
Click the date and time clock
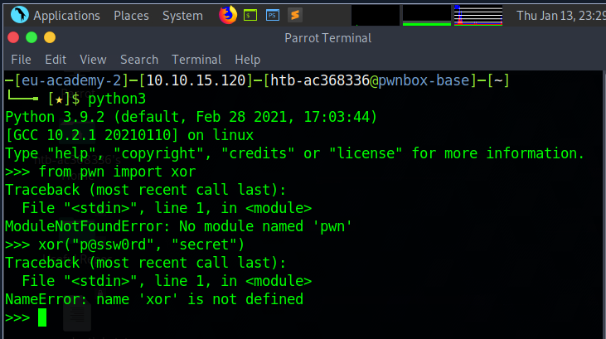(560, 16)
